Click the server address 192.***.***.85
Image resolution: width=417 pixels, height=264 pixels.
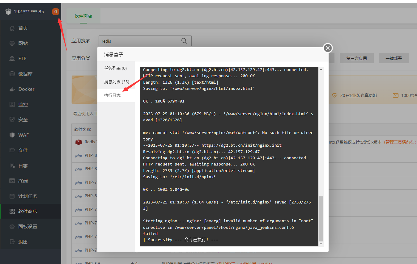[29, 12]
